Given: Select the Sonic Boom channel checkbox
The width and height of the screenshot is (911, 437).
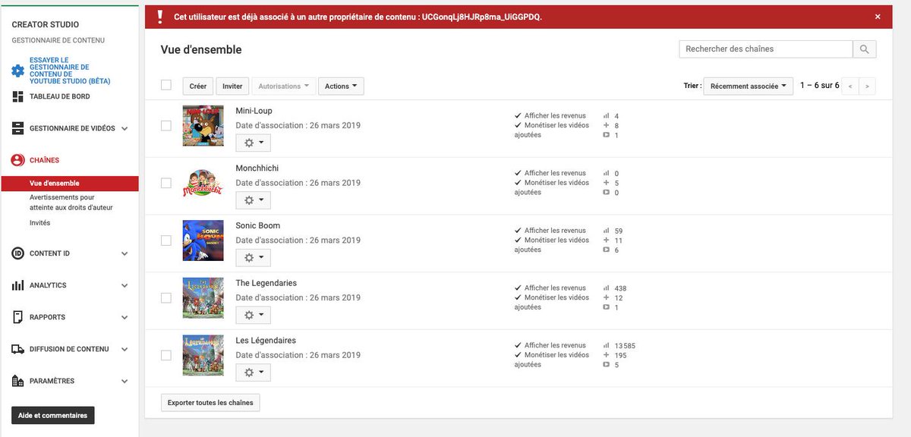Looking at the screenshot, I should tap(166, 241).
